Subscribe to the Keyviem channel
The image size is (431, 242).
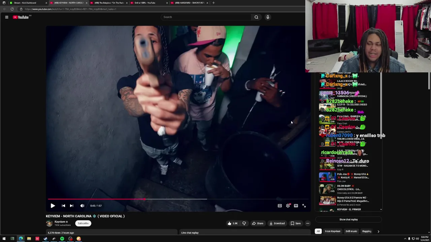83,223
